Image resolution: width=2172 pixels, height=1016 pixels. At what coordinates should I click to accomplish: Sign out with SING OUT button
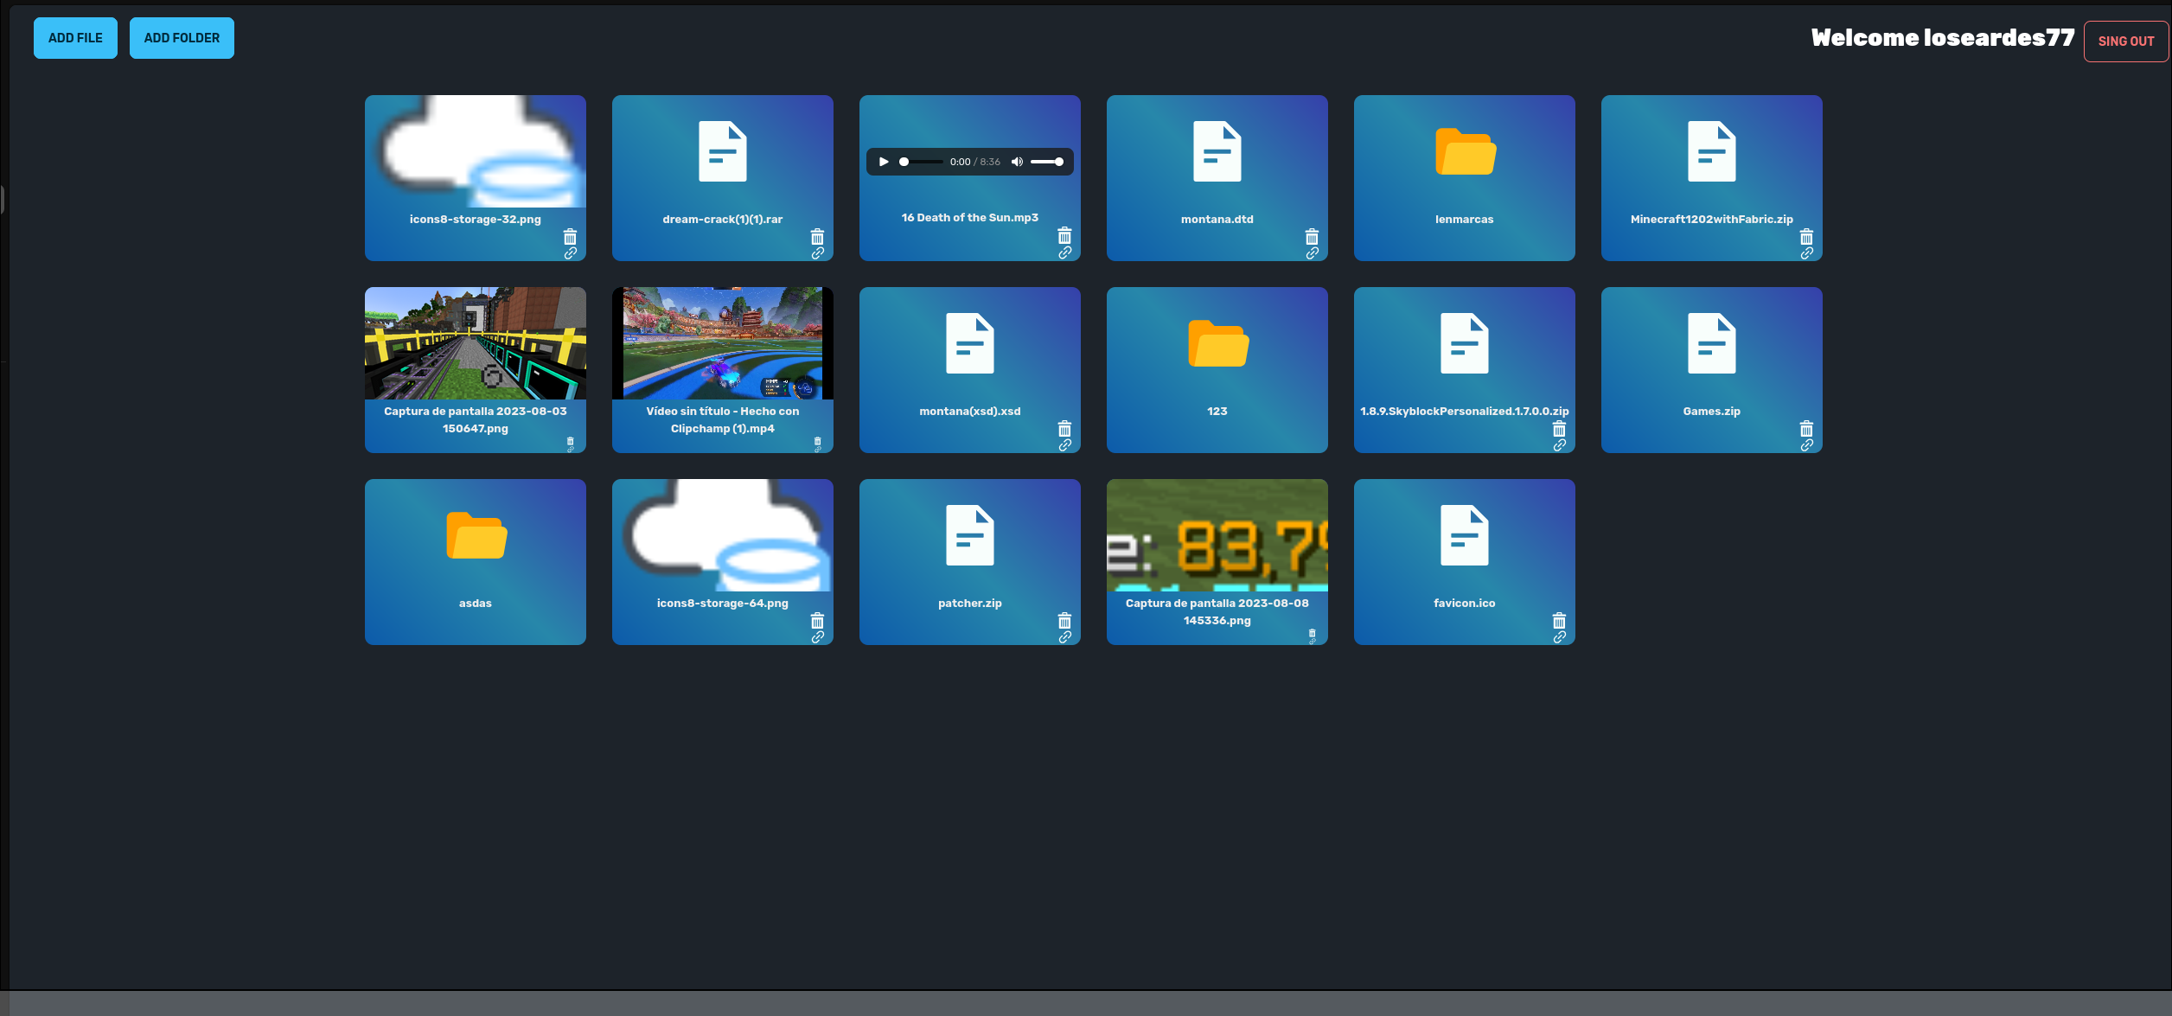2125,42
